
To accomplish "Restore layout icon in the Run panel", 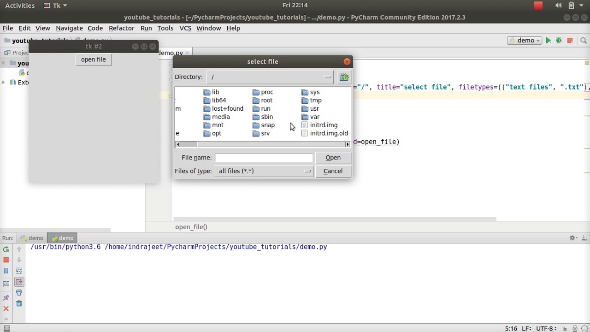I will tap(6, 284).
